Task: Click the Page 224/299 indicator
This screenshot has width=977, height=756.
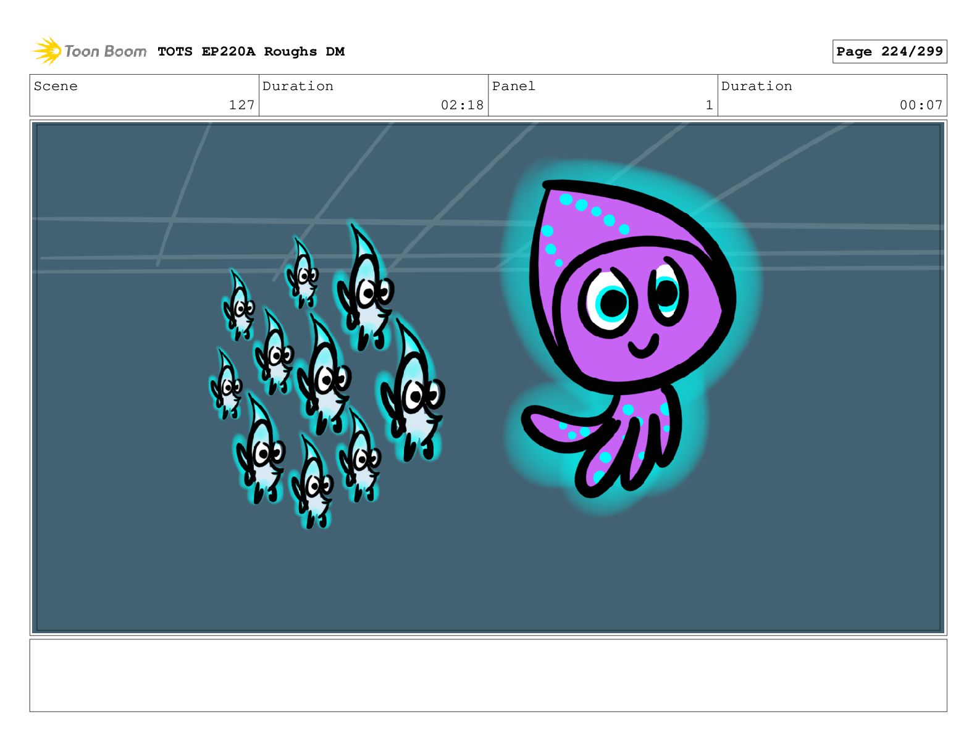Action: pos(889,52)
